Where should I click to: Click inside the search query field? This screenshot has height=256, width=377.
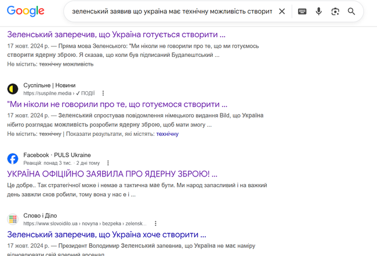(x=172, y=11)
